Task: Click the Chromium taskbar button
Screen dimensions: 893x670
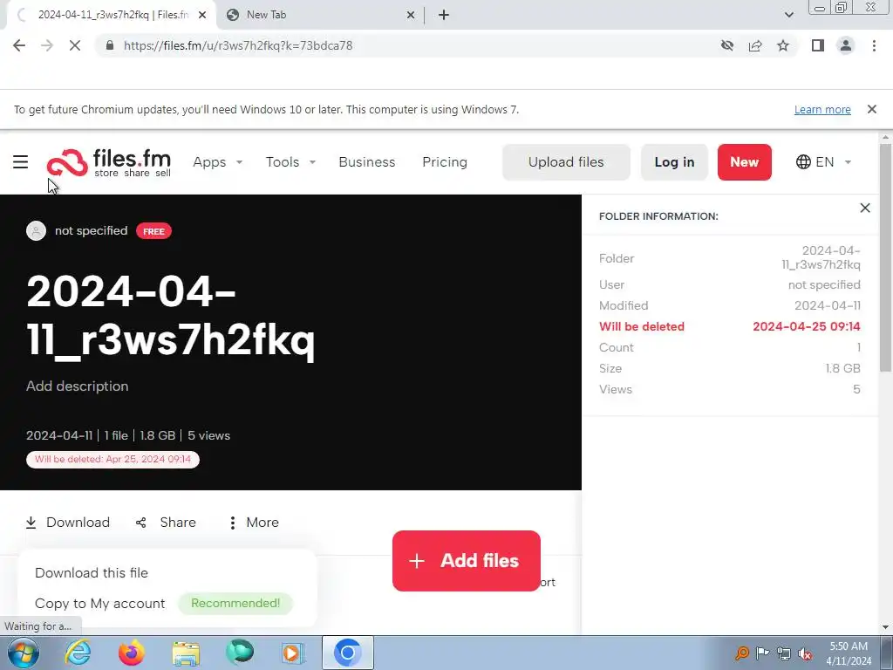Action: tap(347, 653)
